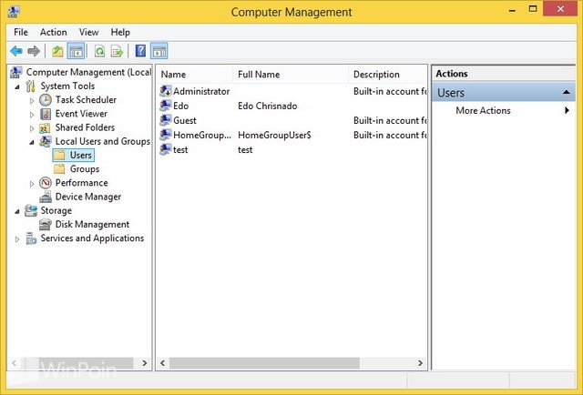This screenshot has width=583, height=395.
Task: Click Guest's Built-in account description
Action: point(390,121)
